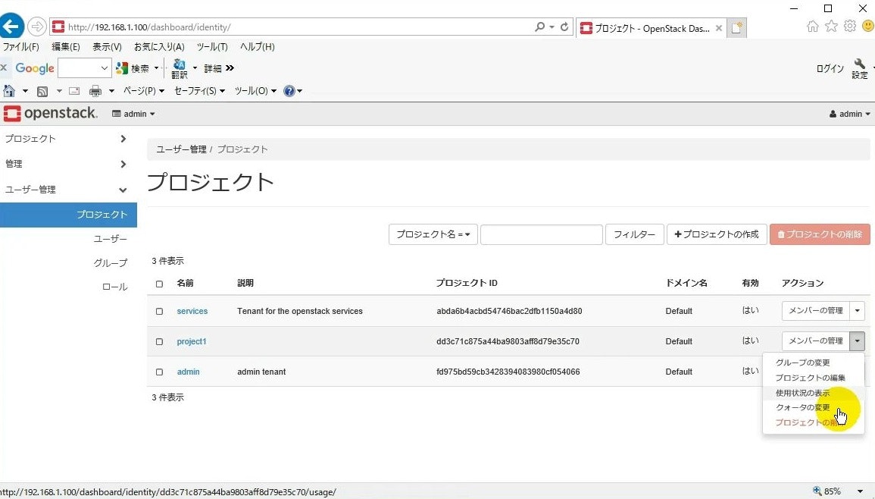Click the OpenStack logo
The image size is (875, 499).
[x=50, y=114]
